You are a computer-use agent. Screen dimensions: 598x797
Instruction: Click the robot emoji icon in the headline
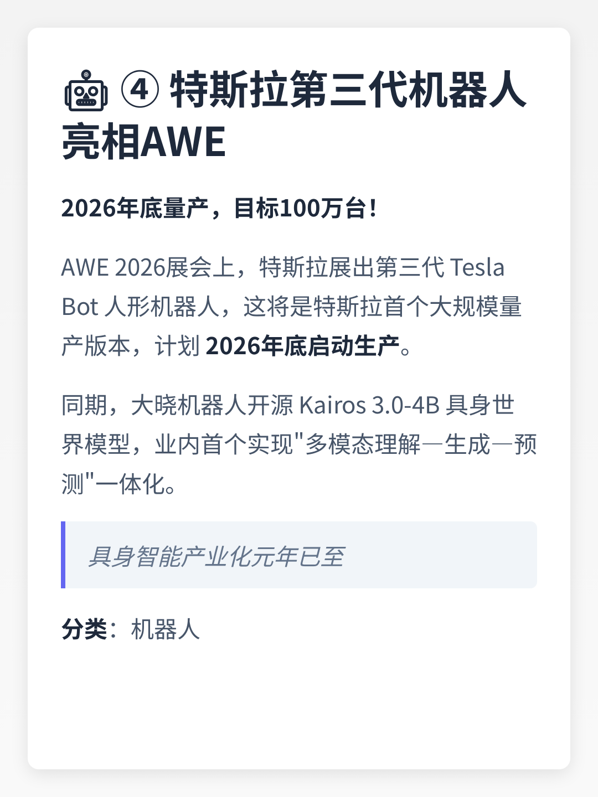pos(86,90)
